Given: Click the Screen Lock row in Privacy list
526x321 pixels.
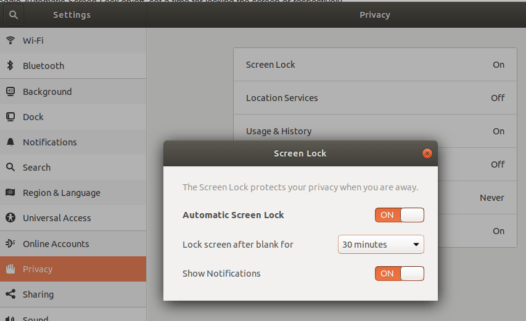Looking at the screenshot, I should pyautogui.click(x=374, y=65).
